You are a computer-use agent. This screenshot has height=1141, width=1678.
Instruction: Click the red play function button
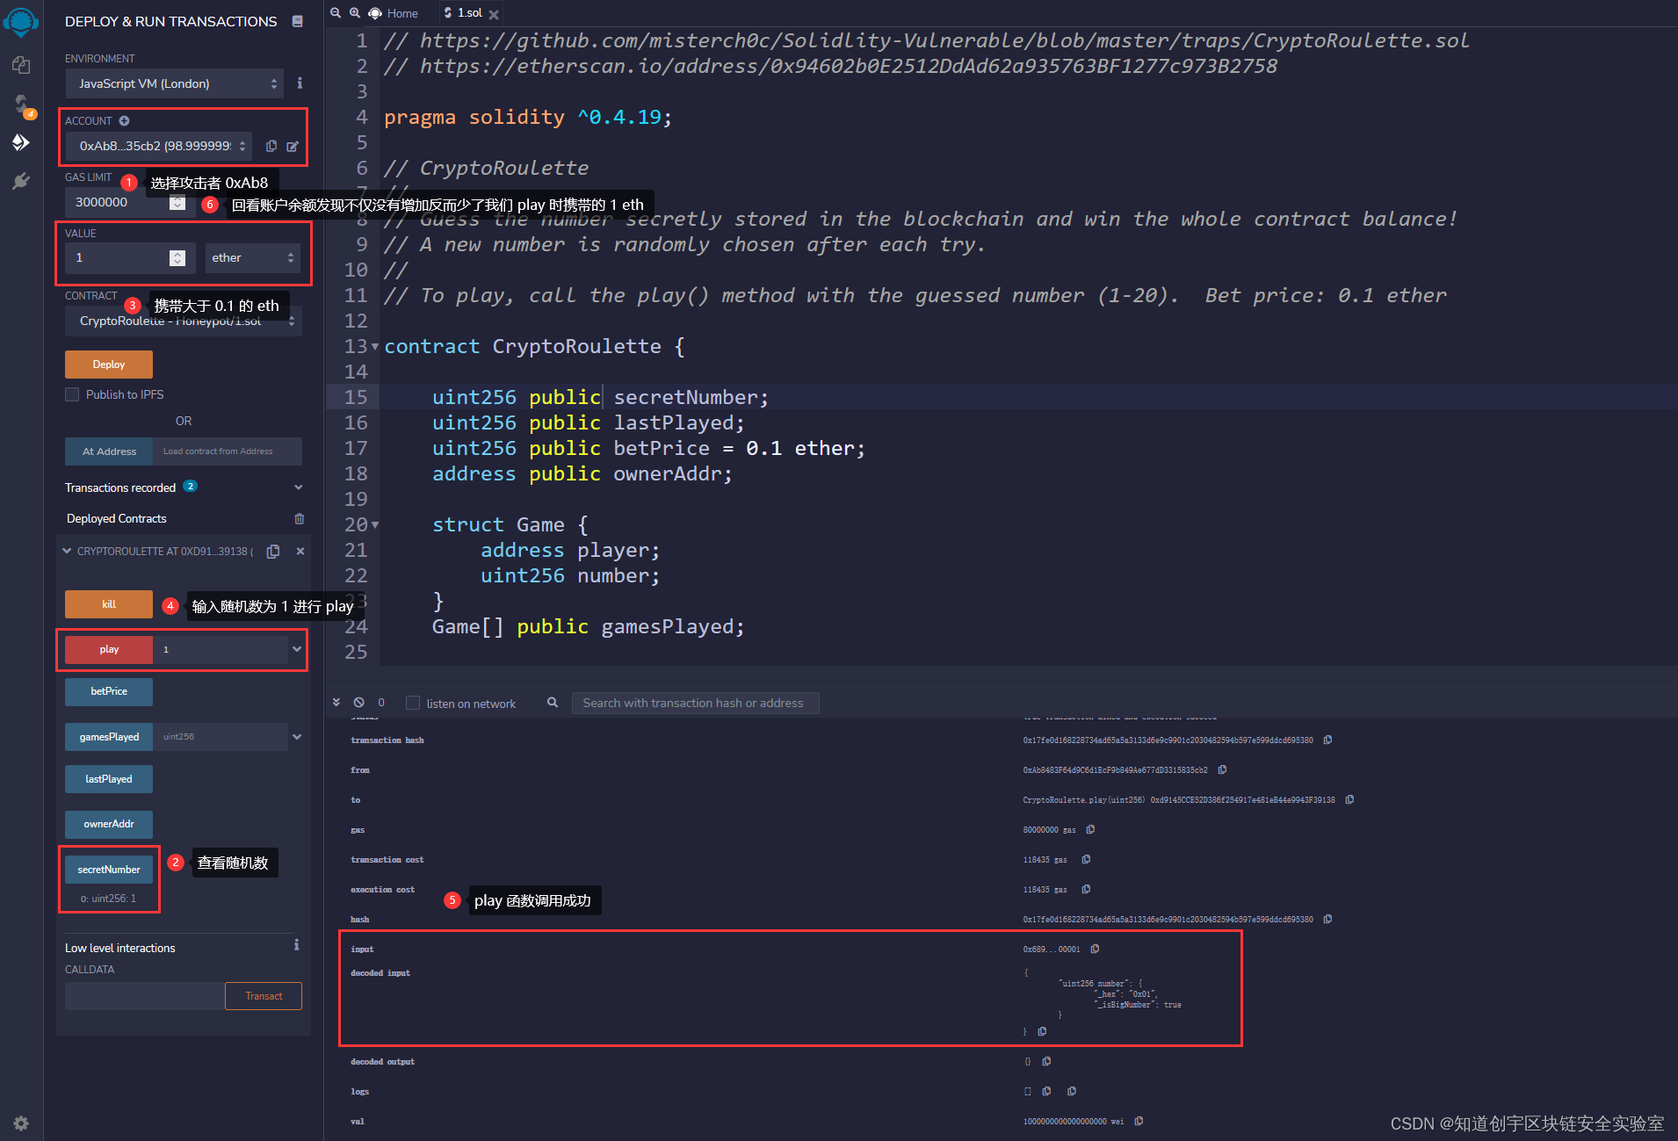click(109, 649)
